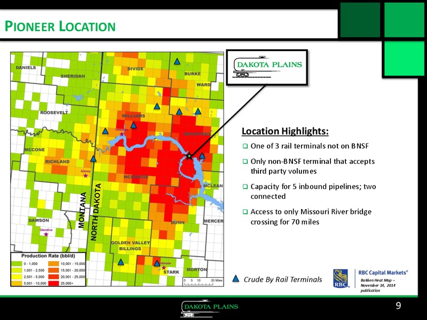The height and width of the screenshot is (320, 427).
Task: Click the 'Only non-BNSF terminal' bullet text
Action: tap(313, 166)
